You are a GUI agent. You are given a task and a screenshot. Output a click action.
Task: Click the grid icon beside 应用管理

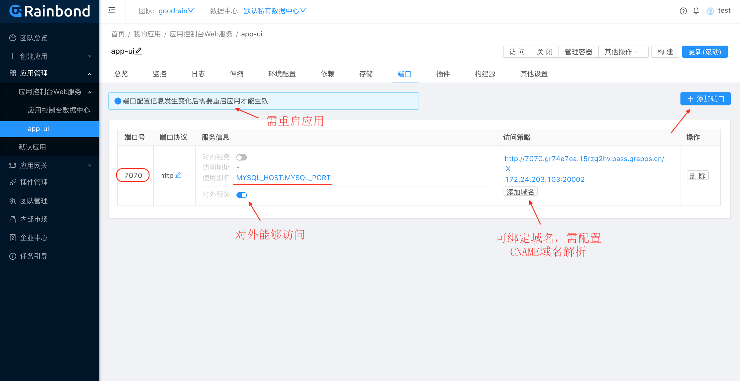[13, 73]
